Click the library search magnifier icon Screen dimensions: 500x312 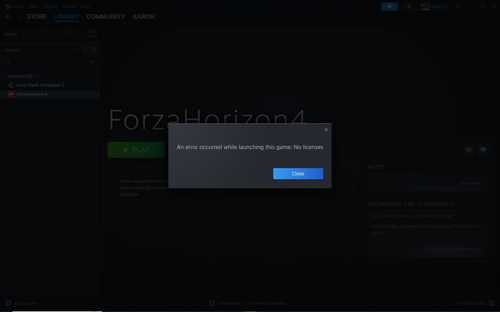coord(7,63)
